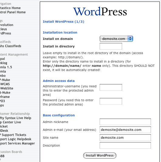This screenshot has height=162, width=161.
Task: Click the Password input field
Action: pos(111,101)
